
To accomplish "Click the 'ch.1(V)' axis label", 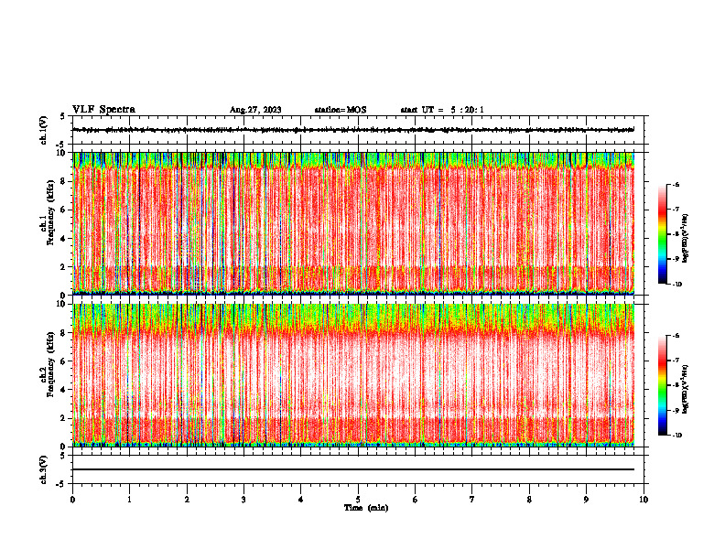I will pos(43,130).
